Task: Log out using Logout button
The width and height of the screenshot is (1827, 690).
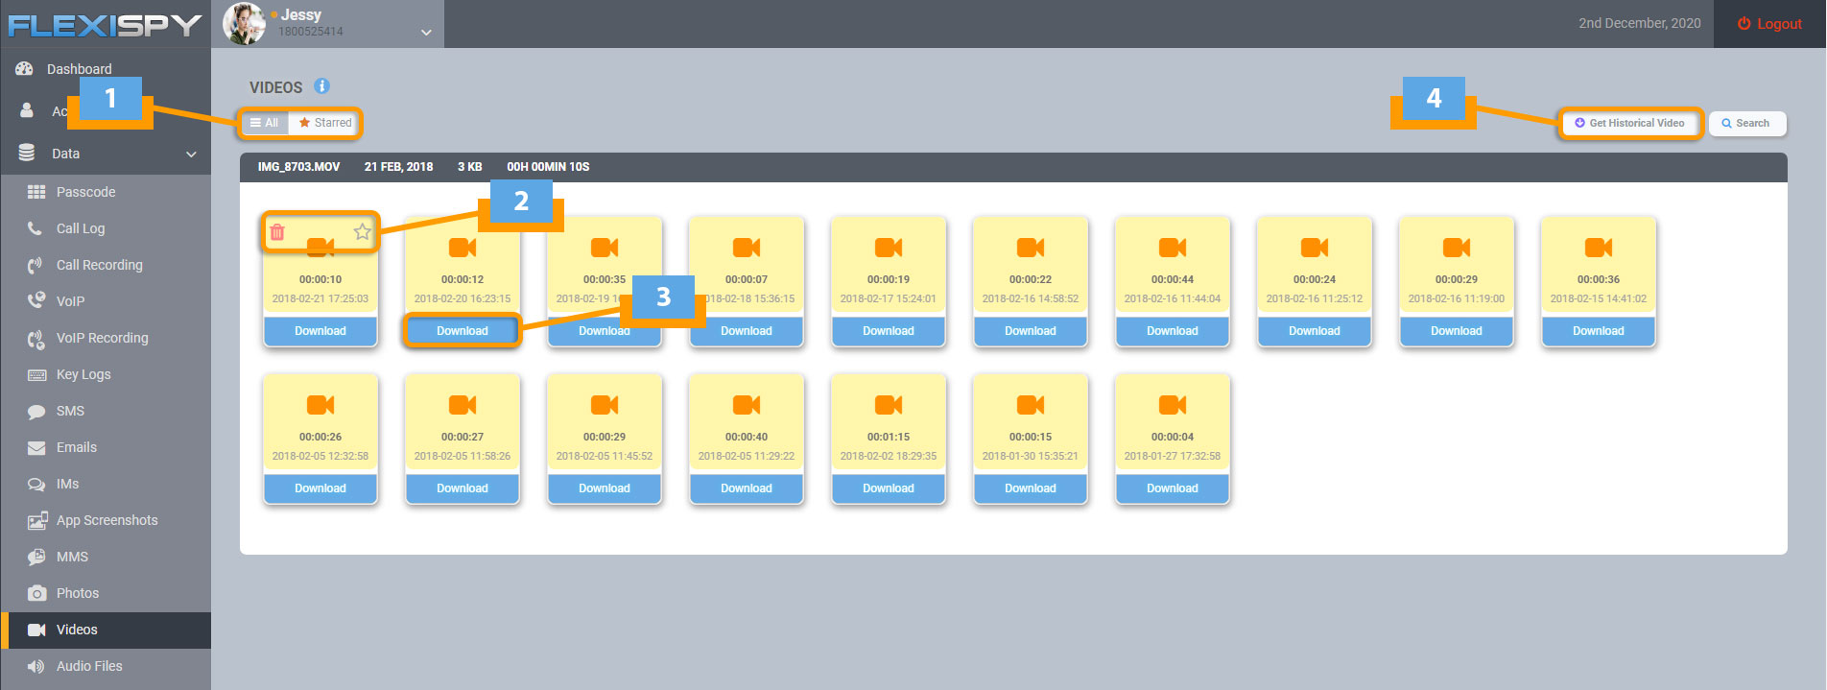Action: point(1769,24)
